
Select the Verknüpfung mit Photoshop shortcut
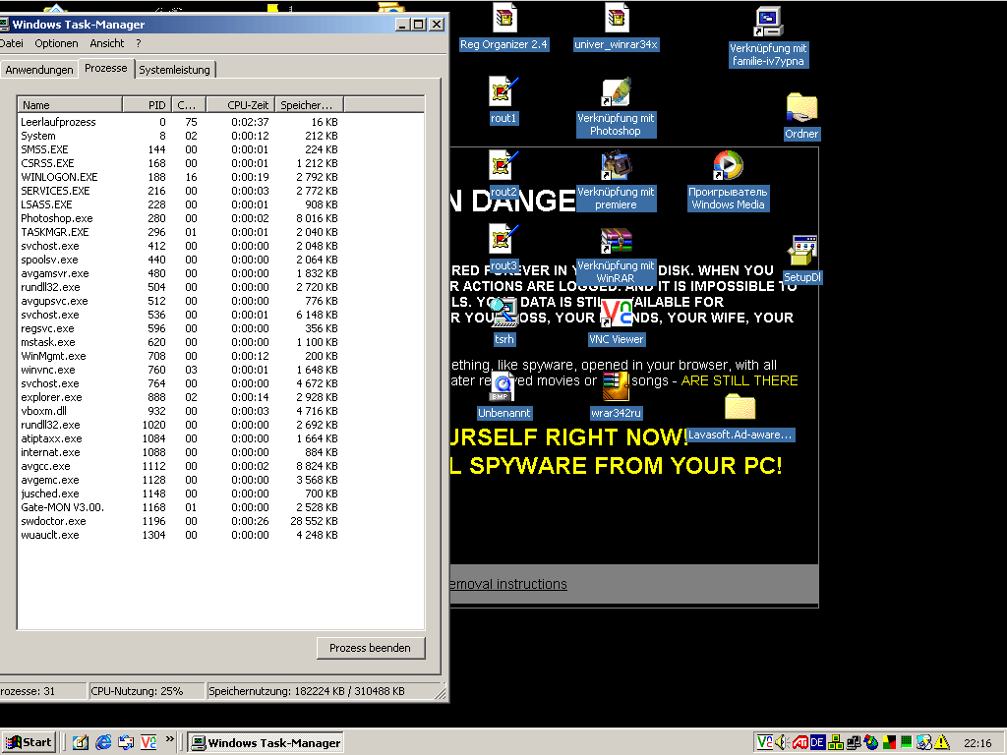616,107
